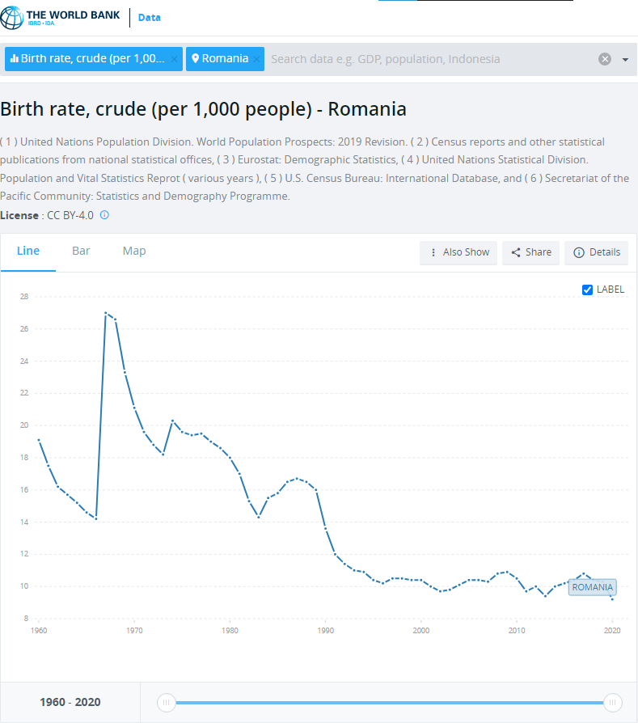Open the Details panel
638x723 pixels.
coord(597,252)
